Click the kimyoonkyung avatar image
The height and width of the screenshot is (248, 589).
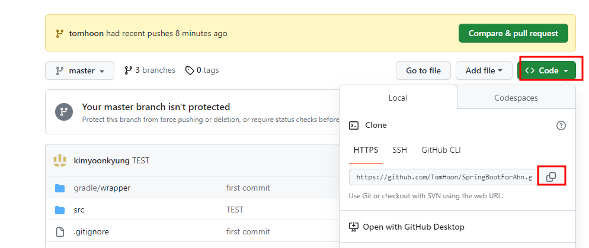pyautogui.click(x=60, y=160)
